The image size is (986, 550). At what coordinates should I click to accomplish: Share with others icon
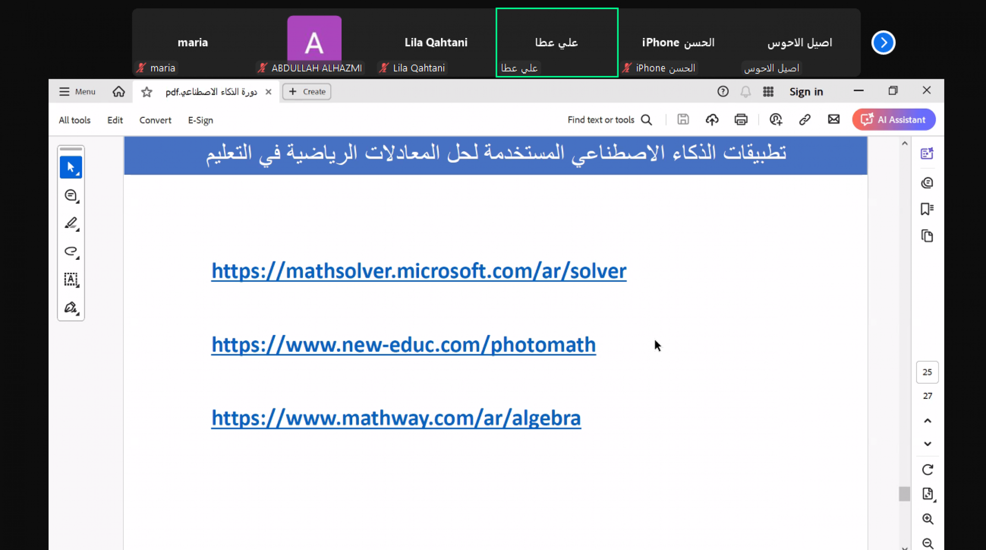tap(776, 120)
